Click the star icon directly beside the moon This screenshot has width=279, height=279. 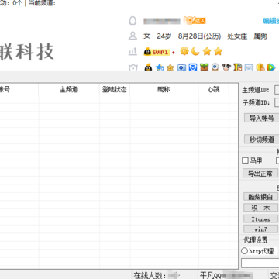[x=207, y=51]
